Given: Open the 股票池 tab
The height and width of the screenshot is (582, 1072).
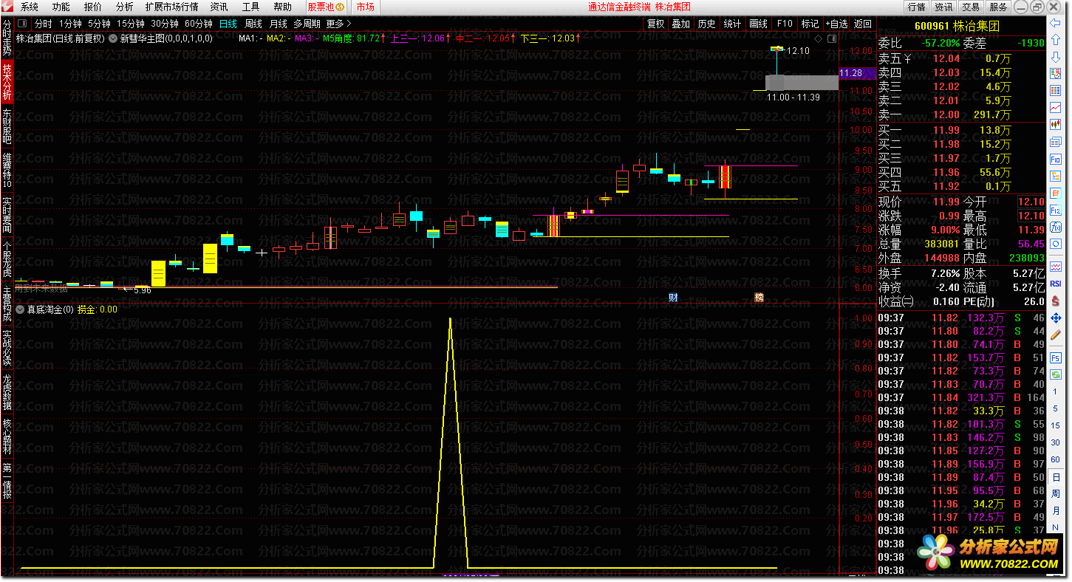Looking at the screenshot, I should click(325, 7).
